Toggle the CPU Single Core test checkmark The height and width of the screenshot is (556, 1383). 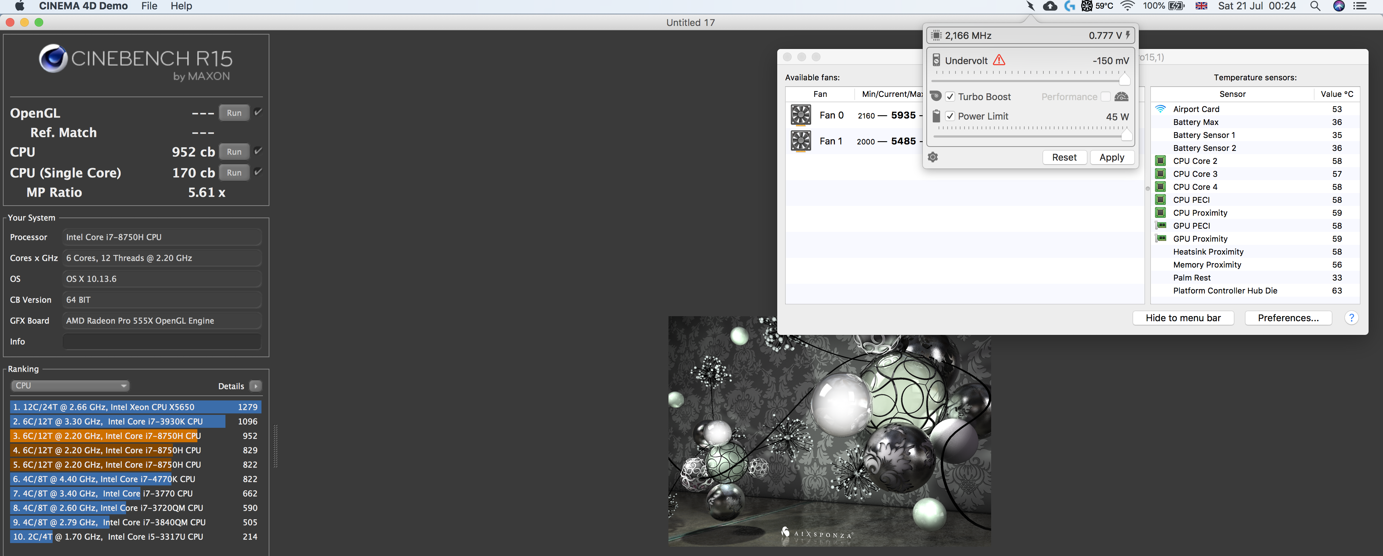click(258, 172)
